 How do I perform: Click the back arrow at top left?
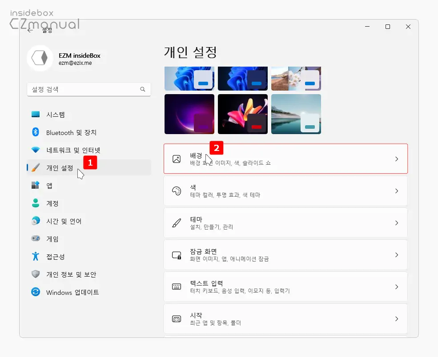coord(30,30)
